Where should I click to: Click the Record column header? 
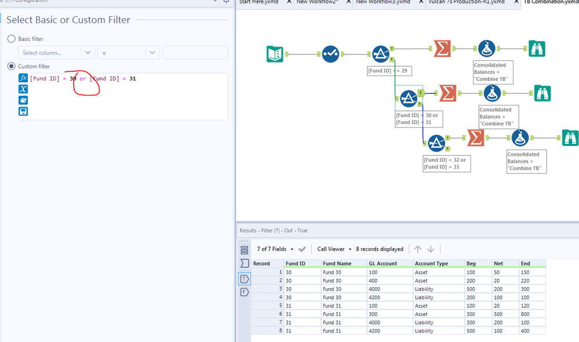(268, 263)
